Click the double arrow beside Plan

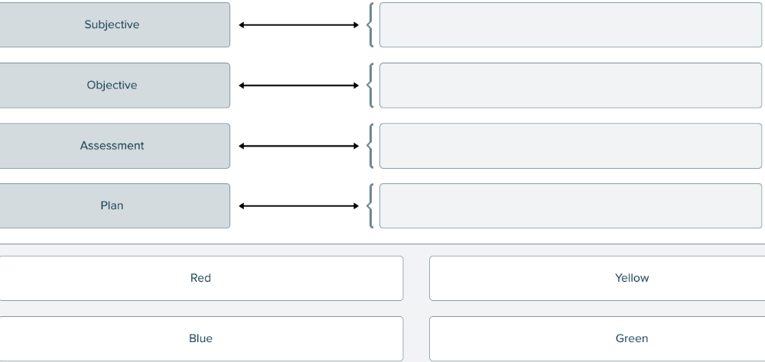298,206
